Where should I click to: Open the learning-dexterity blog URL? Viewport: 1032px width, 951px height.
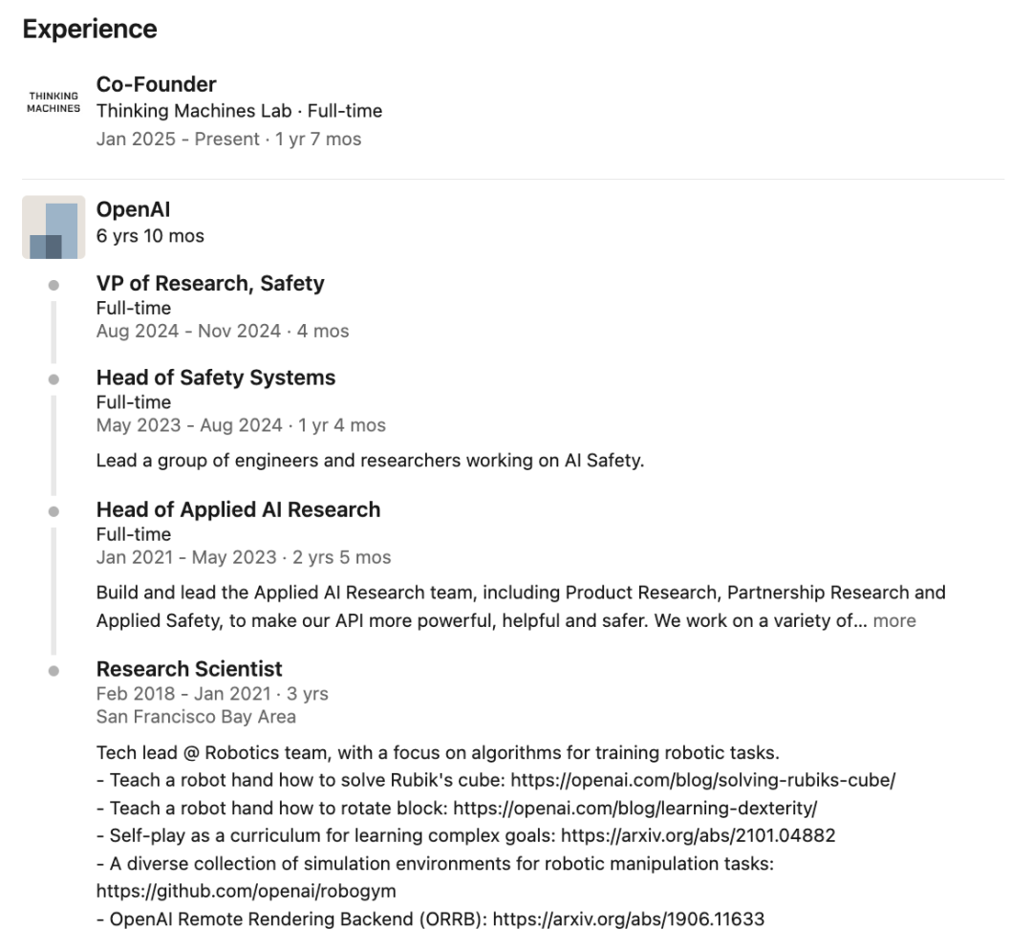click(635, 808)
